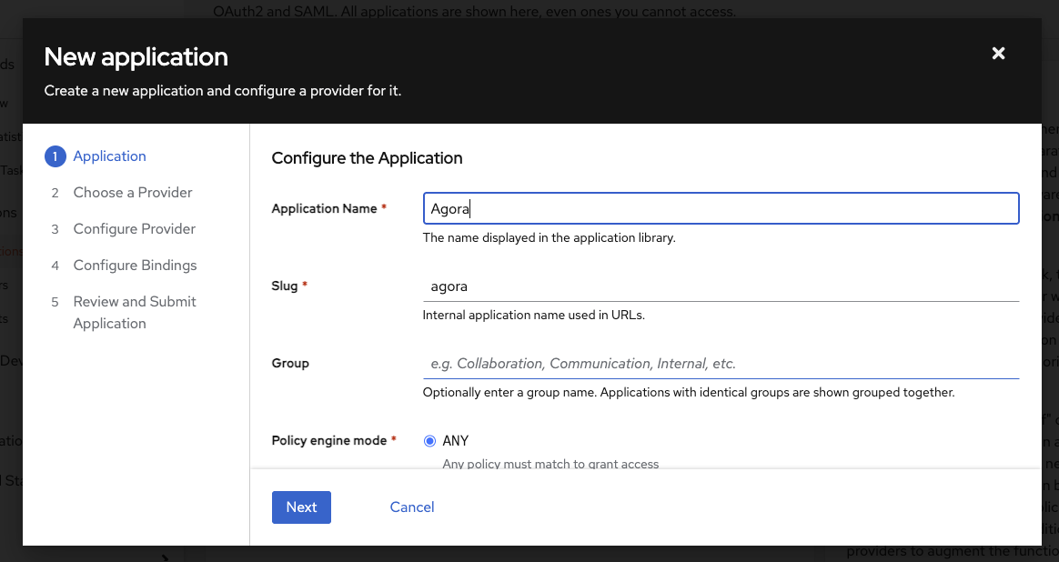The height and width of the screenshot is (562, 1059).
Task: Open the Configure Provider step
Action: click(135, 229)
